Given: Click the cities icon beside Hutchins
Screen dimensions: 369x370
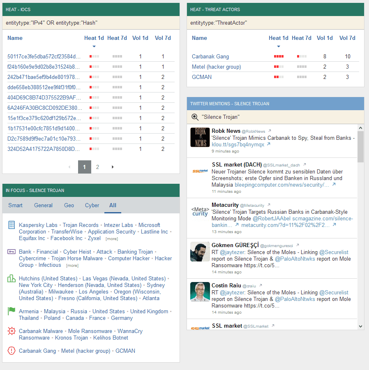Looking at the screenshot, I should (x=12, y=278).
